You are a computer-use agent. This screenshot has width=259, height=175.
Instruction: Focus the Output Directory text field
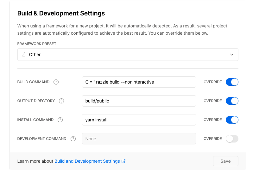coord(139,101)
